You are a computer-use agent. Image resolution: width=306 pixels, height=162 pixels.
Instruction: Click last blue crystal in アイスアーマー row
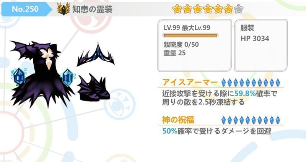tap(278, 83)
